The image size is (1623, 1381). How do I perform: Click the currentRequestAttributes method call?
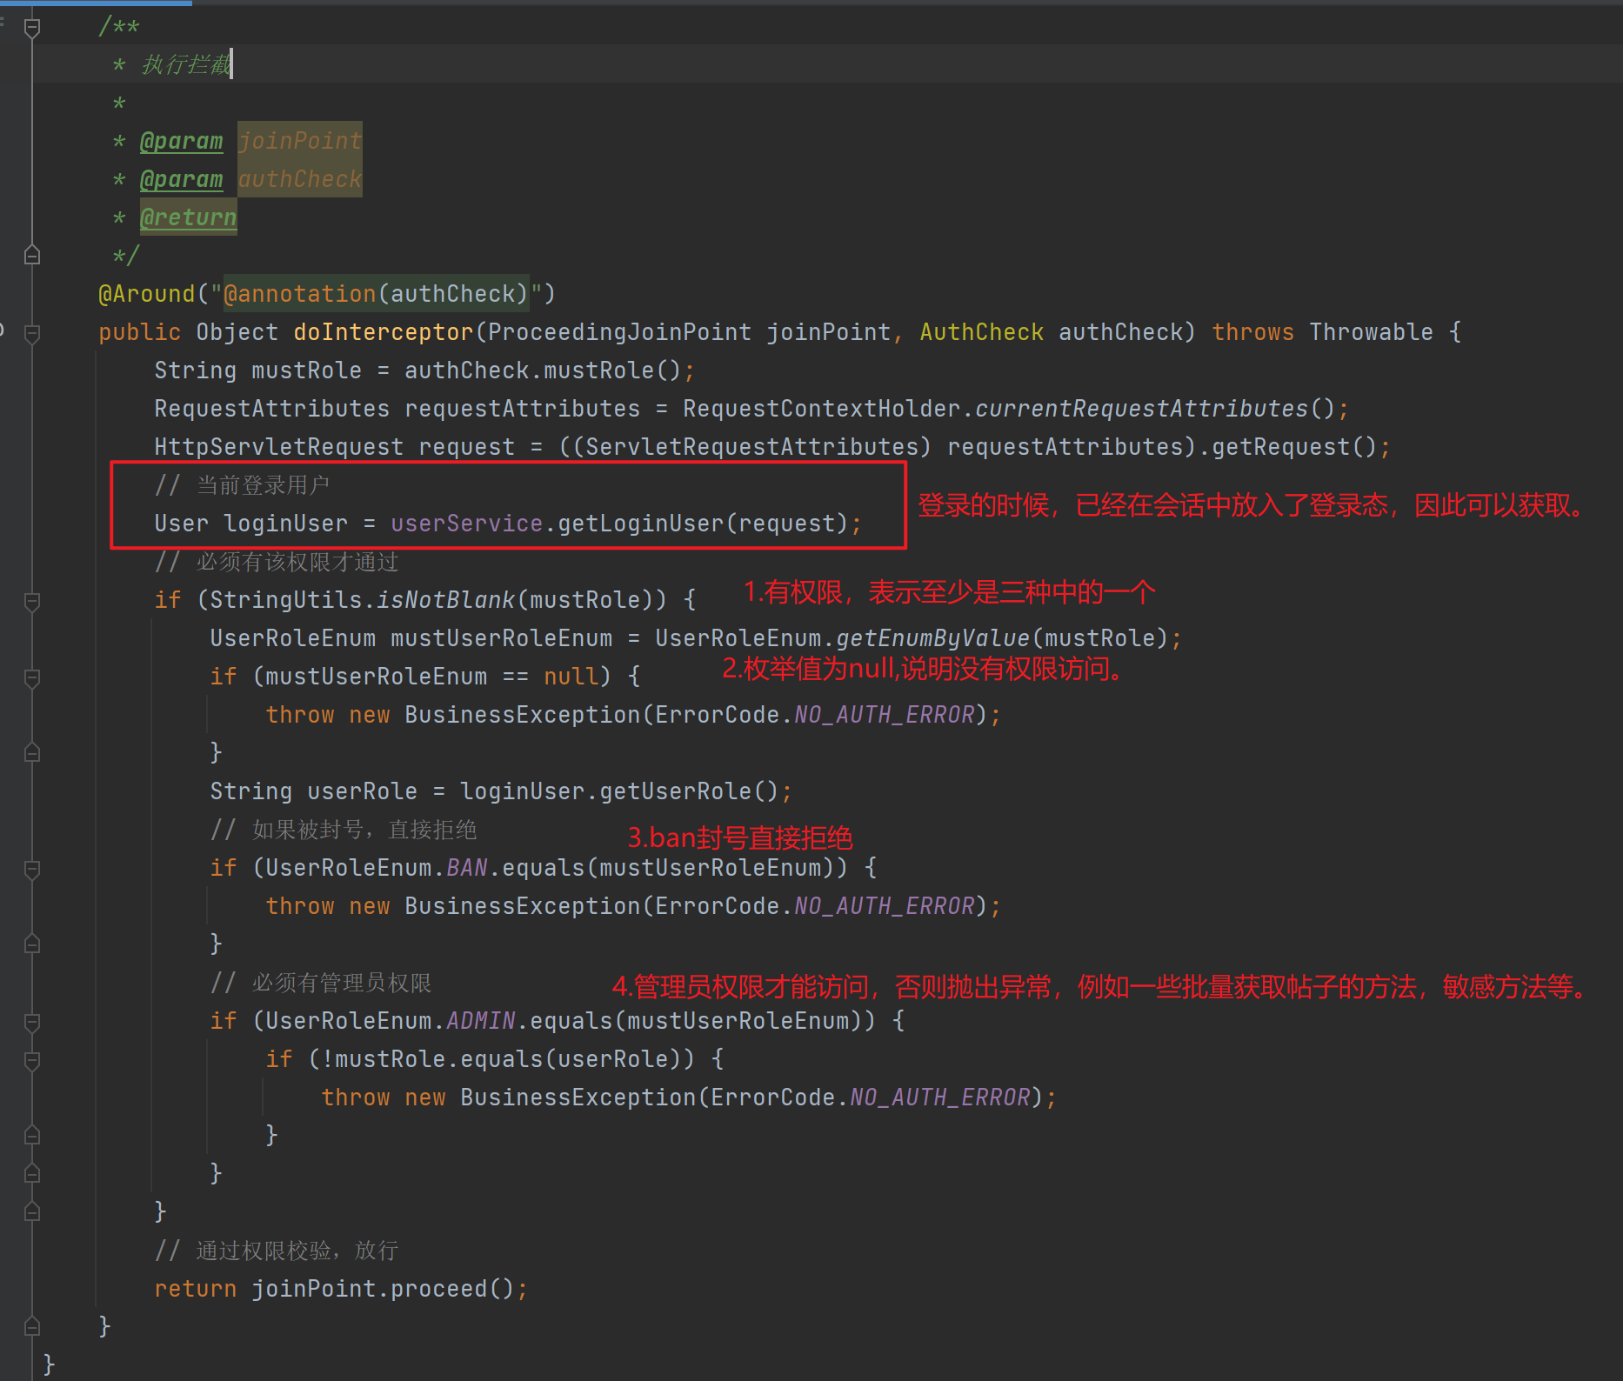coord(1141,409)
